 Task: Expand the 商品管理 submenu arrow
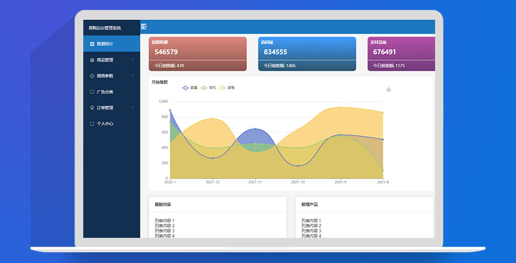pyautogui.click(x=133, y=60)
